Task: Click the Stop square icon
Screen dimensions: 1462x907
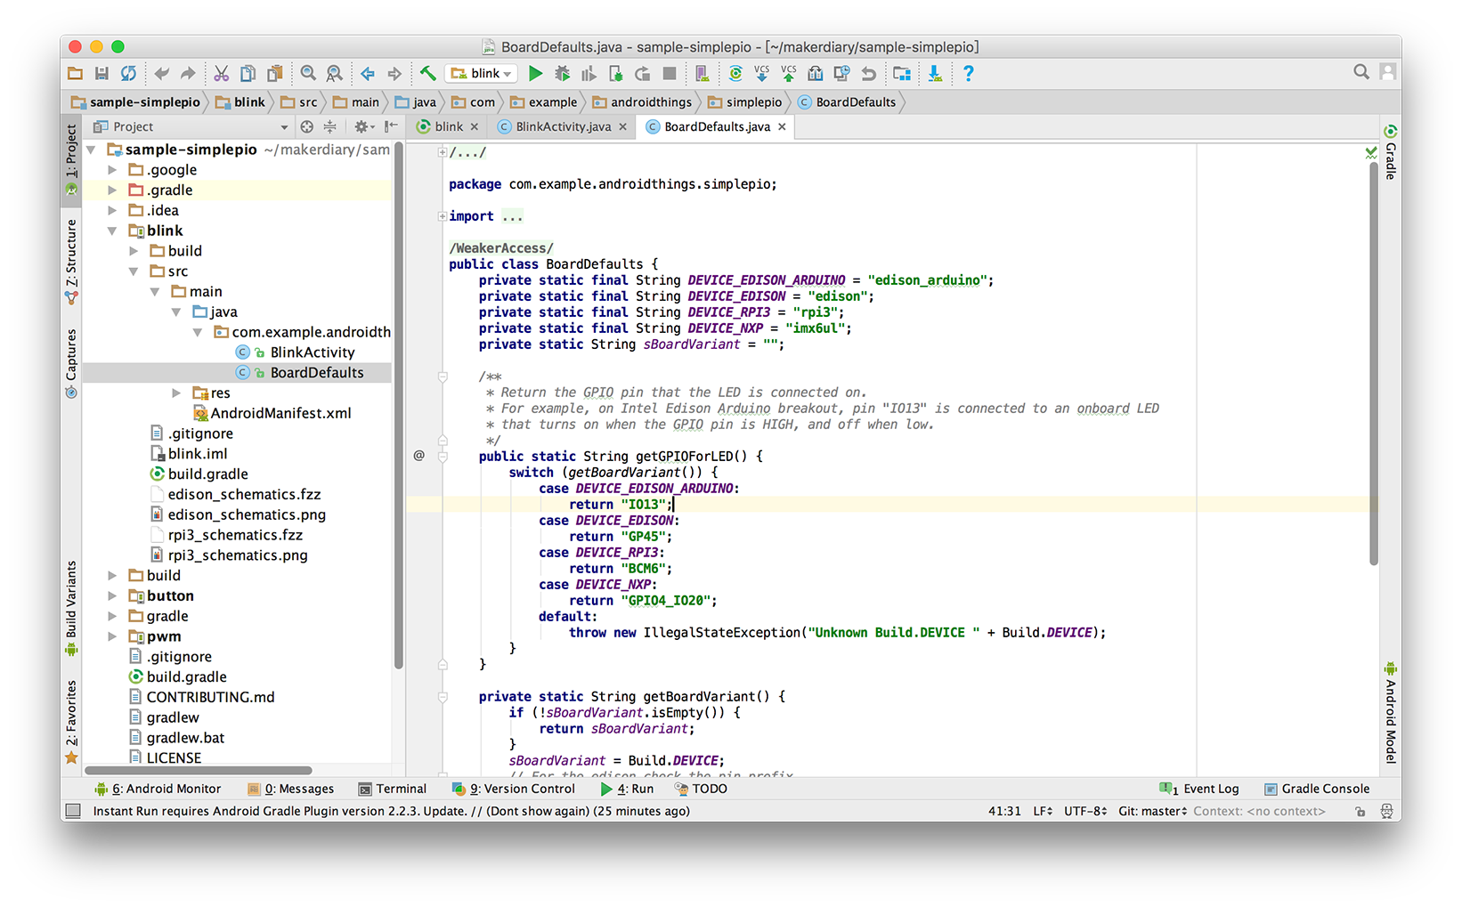Action: pyautogui.click(x=670, y=74)
